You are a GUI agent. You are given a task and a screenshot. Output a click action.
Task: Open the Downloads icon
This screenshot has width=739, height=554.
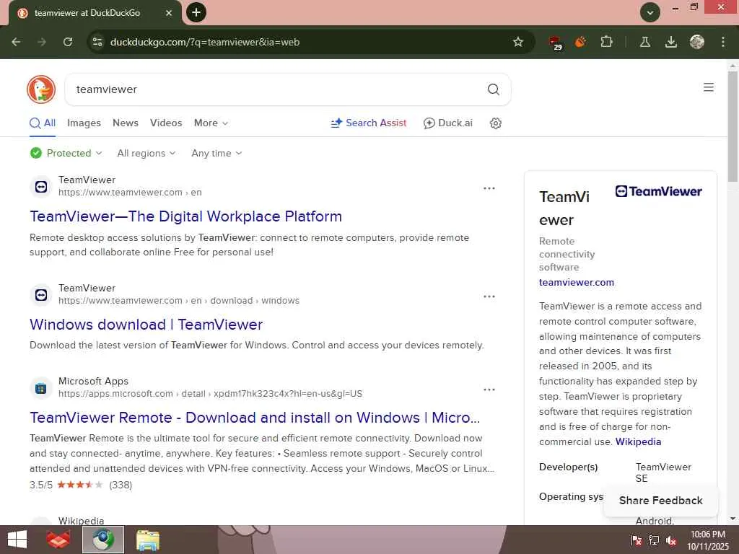670,42
